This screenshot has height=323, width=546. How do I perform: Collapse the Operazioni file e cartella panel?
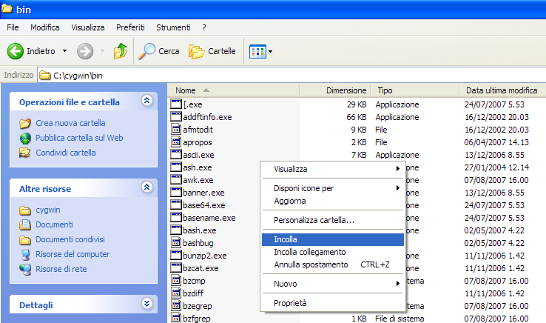(x=147, y=101)
